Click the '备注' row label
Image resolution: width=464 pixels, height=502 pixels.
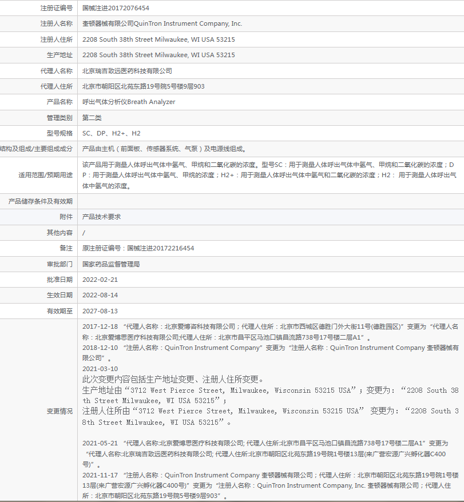66,249
